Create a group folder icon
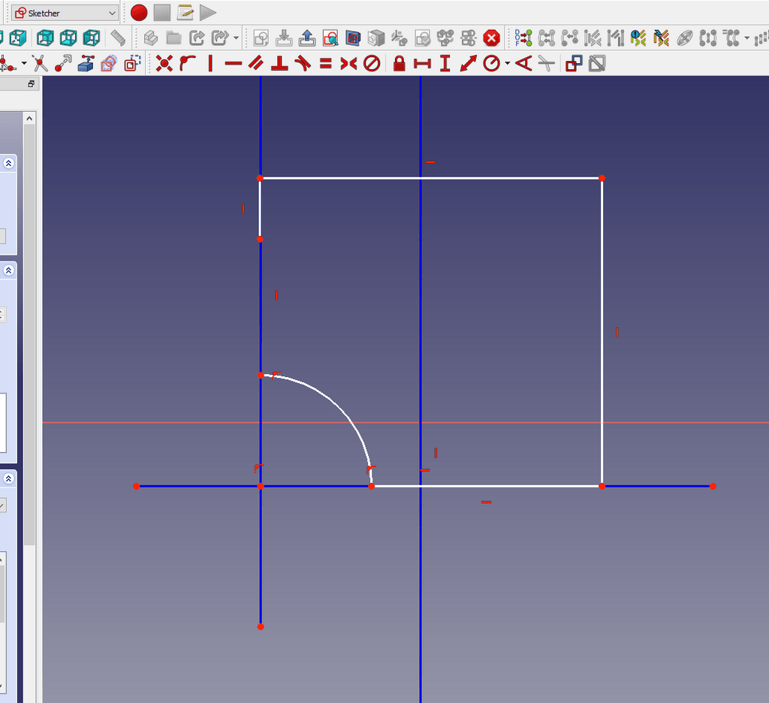Screen dimensions: 769x703 coord(173,38)
